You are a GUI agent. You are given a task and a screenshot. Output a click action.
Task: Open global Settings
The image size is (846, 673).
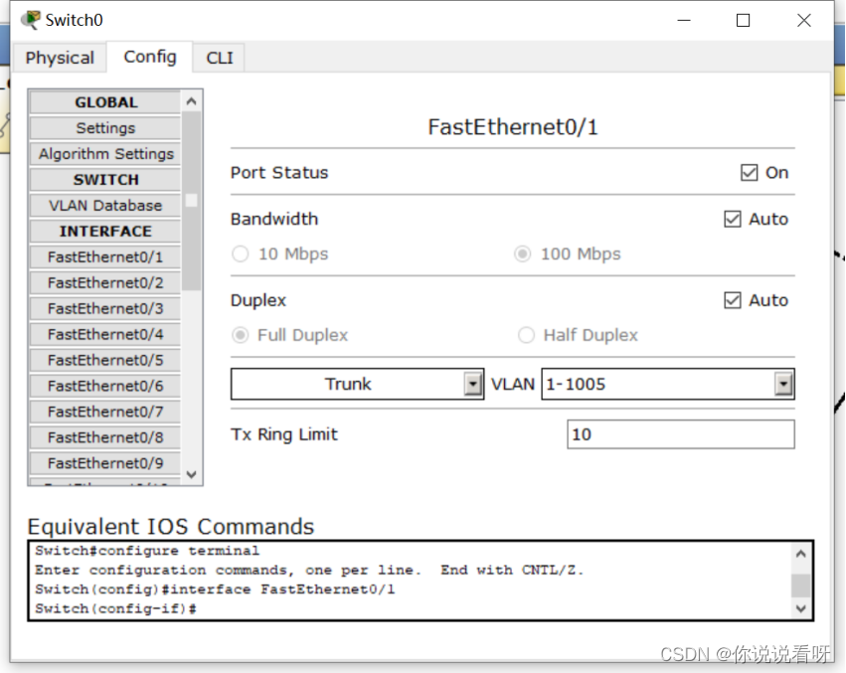(105, 128)
